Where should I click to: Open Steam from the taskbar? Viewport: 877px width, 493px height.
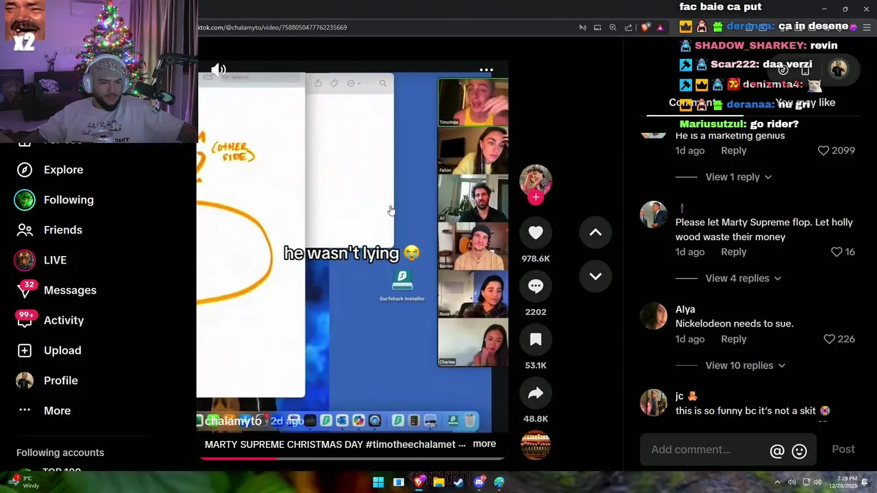[x=458, y=482]
